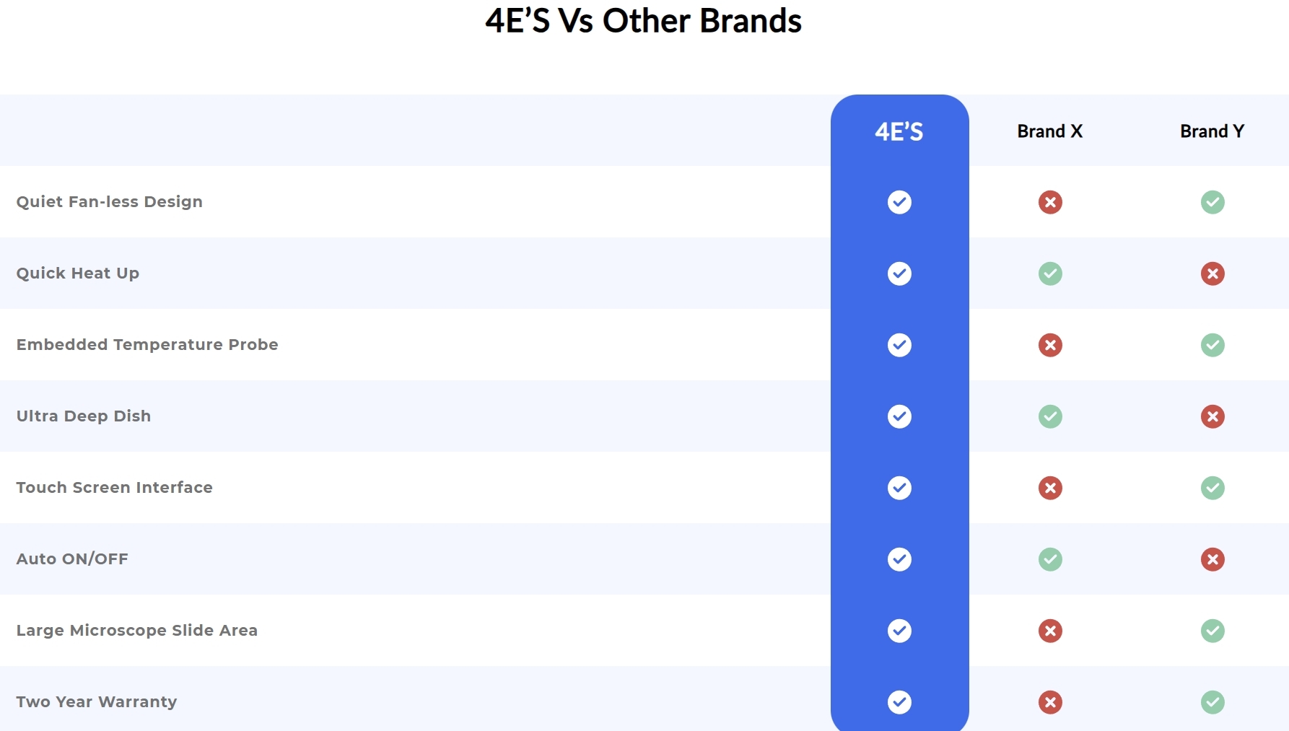Click Brand X green check for Ultra Deep Dish
Image resolution: width=1289 pixels, height=731 pixels.
pyautogui.click(x=1050, y=416)
